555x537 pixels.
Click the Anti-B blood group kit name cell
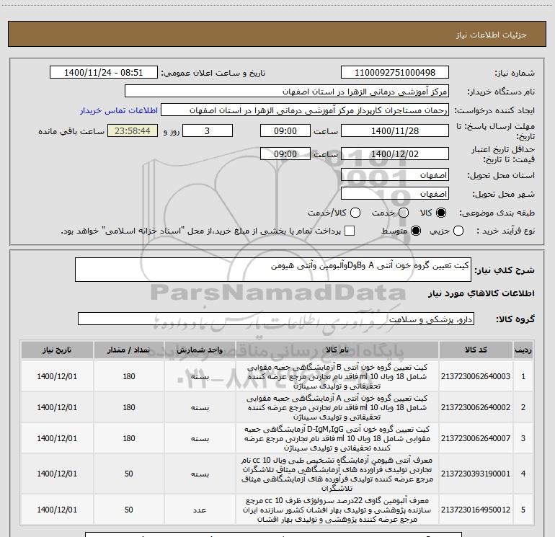[x=337, y=376]
